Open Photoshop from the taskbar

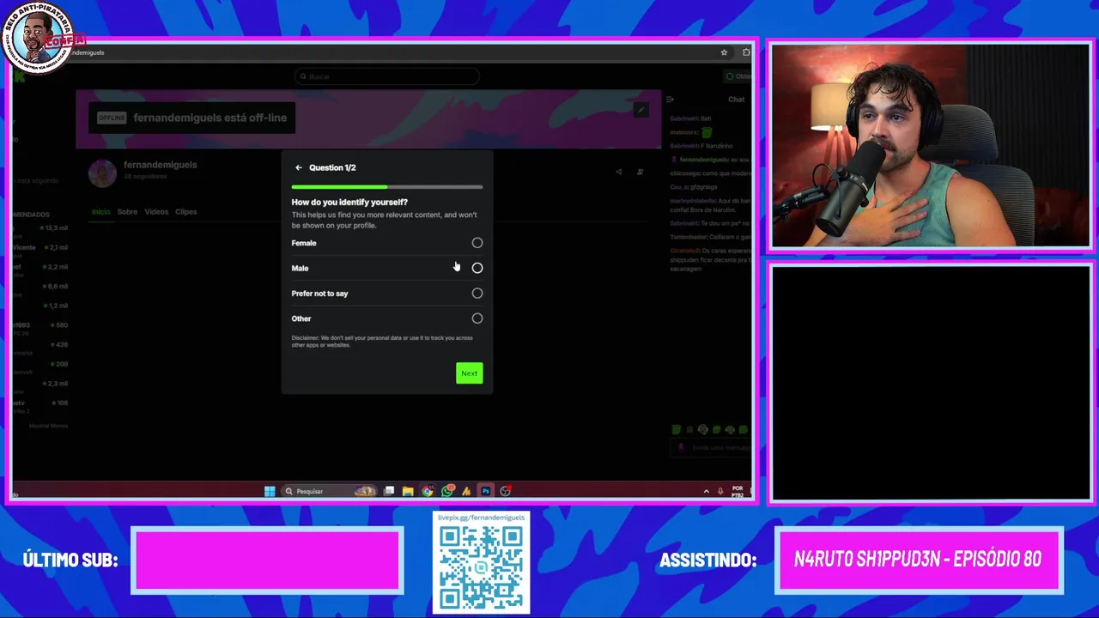coord(486,491)
